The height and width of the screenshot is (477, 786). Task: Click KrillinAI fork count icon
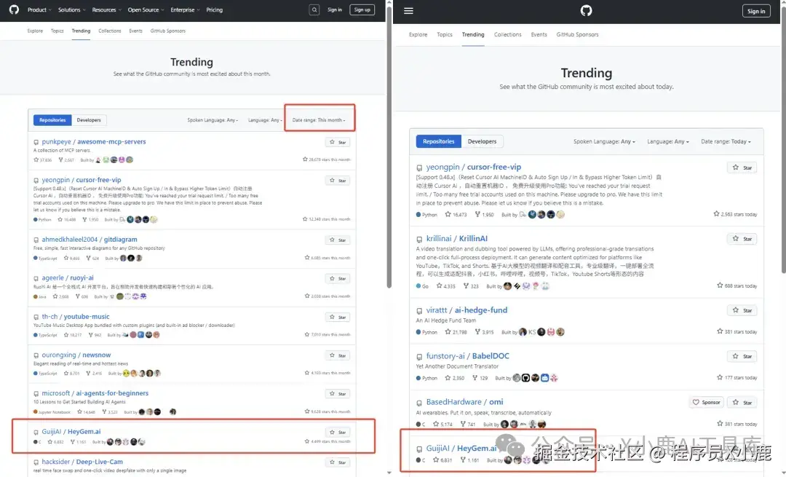click(466, 286)
